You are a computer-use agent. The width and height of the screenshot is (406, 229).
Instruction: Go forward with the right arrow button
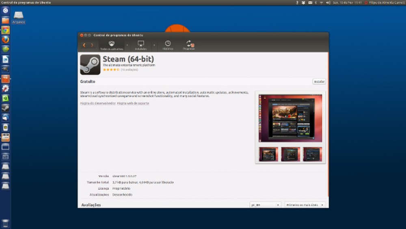tap(92, 45)
